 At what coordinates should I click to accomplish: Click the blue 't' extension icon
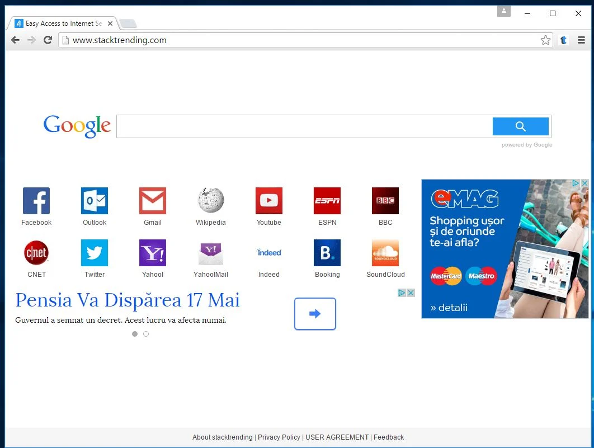(x=564, y=40)
